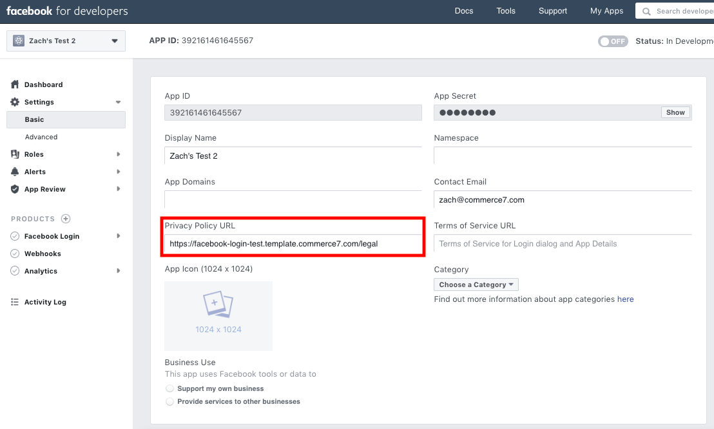Click the Display Name input field
This screenshot has width=714, height=429.
293,156
